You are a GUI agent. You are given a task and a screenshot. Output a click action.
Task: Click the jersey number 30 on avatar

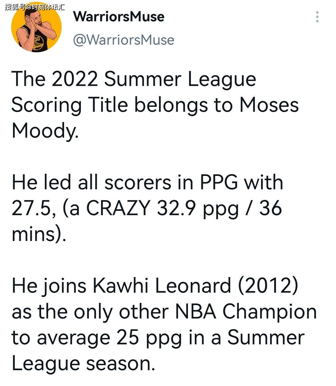pyautogui.click(x=37, y=39)
